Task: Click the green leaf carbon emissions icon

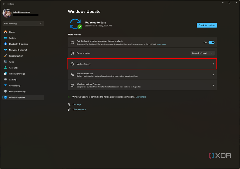Action: coord(69,97)
